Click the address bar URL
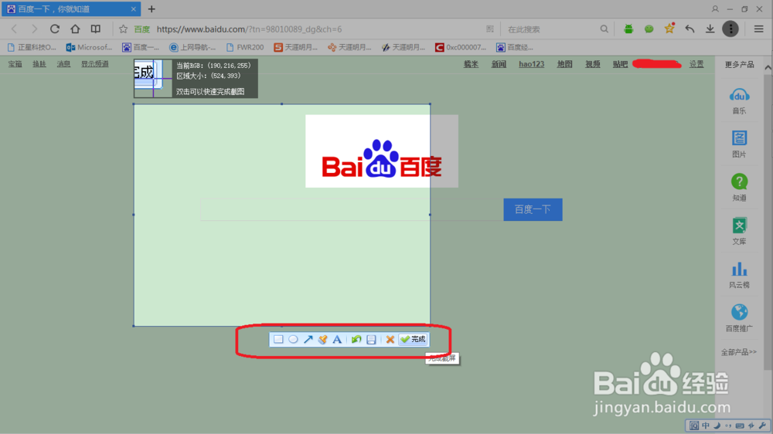773x434 pixels. coord(249,29)
